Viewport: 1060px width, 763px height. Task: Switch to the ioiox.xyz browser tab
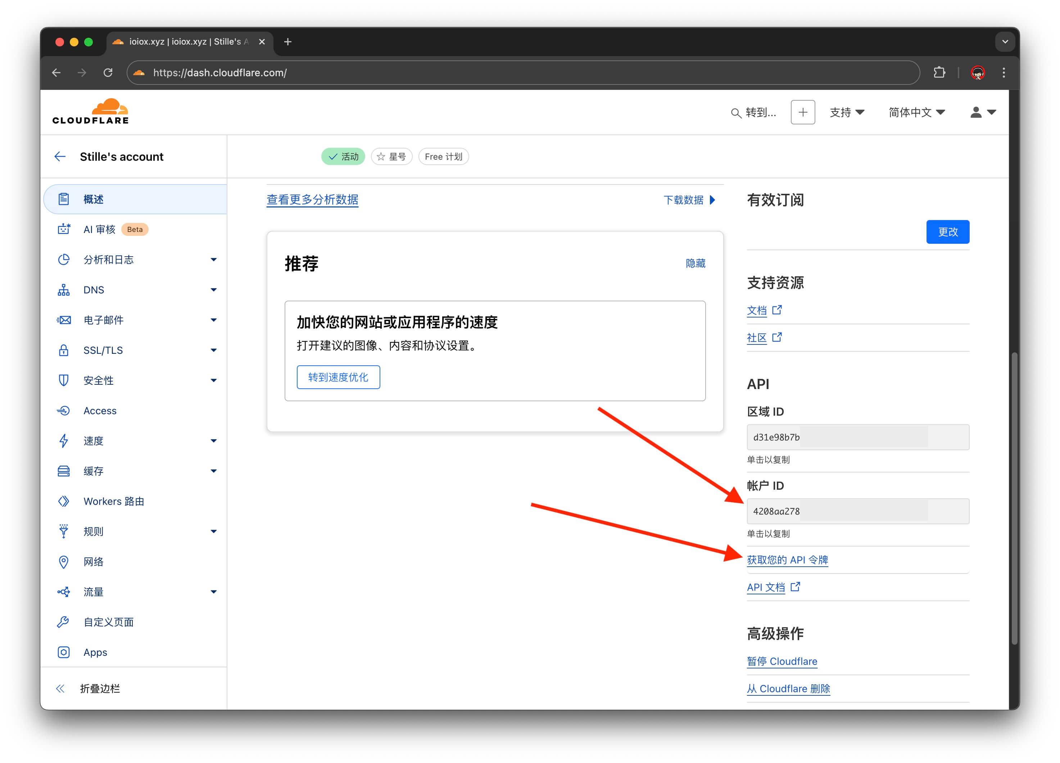[x=189, y=42]
